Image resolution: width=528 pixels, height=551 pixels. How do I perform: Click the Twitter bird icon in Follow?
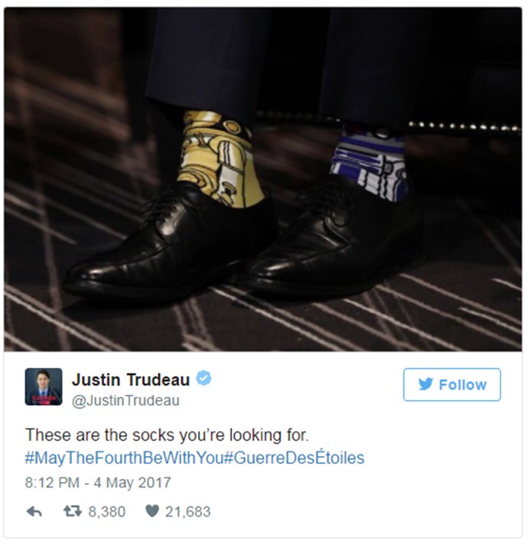pos(425,384)
